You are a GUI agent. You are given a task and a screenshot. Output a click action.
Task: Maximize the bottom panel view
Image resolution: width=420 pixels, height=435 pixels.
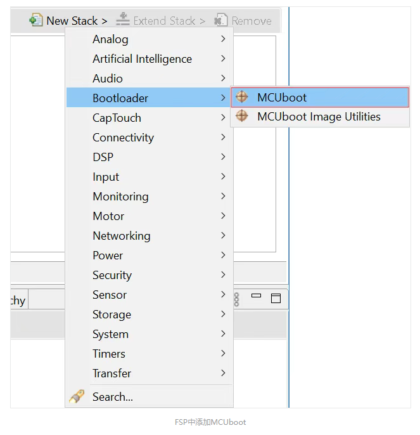tap(276, 298)
